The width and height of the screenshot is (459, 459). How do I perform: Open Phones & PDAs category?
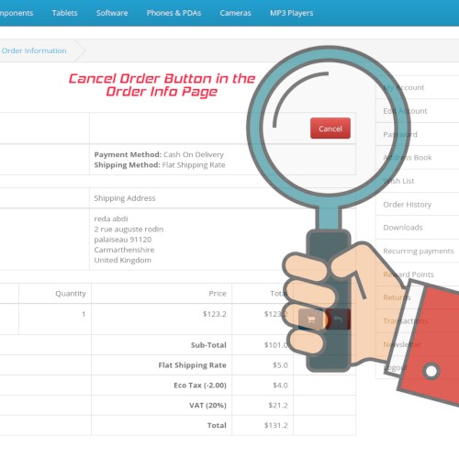click(174, 13)
